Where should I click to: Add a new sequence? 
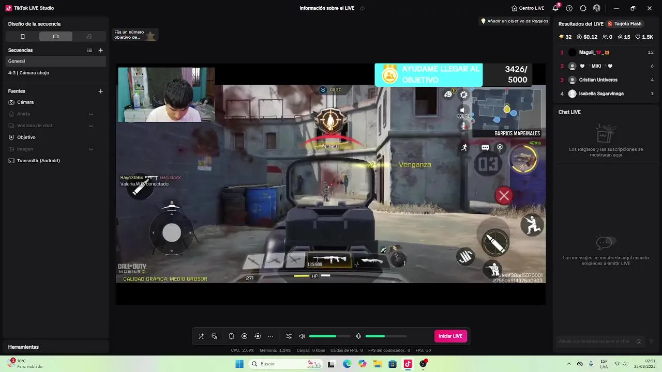tap(101, 50)
